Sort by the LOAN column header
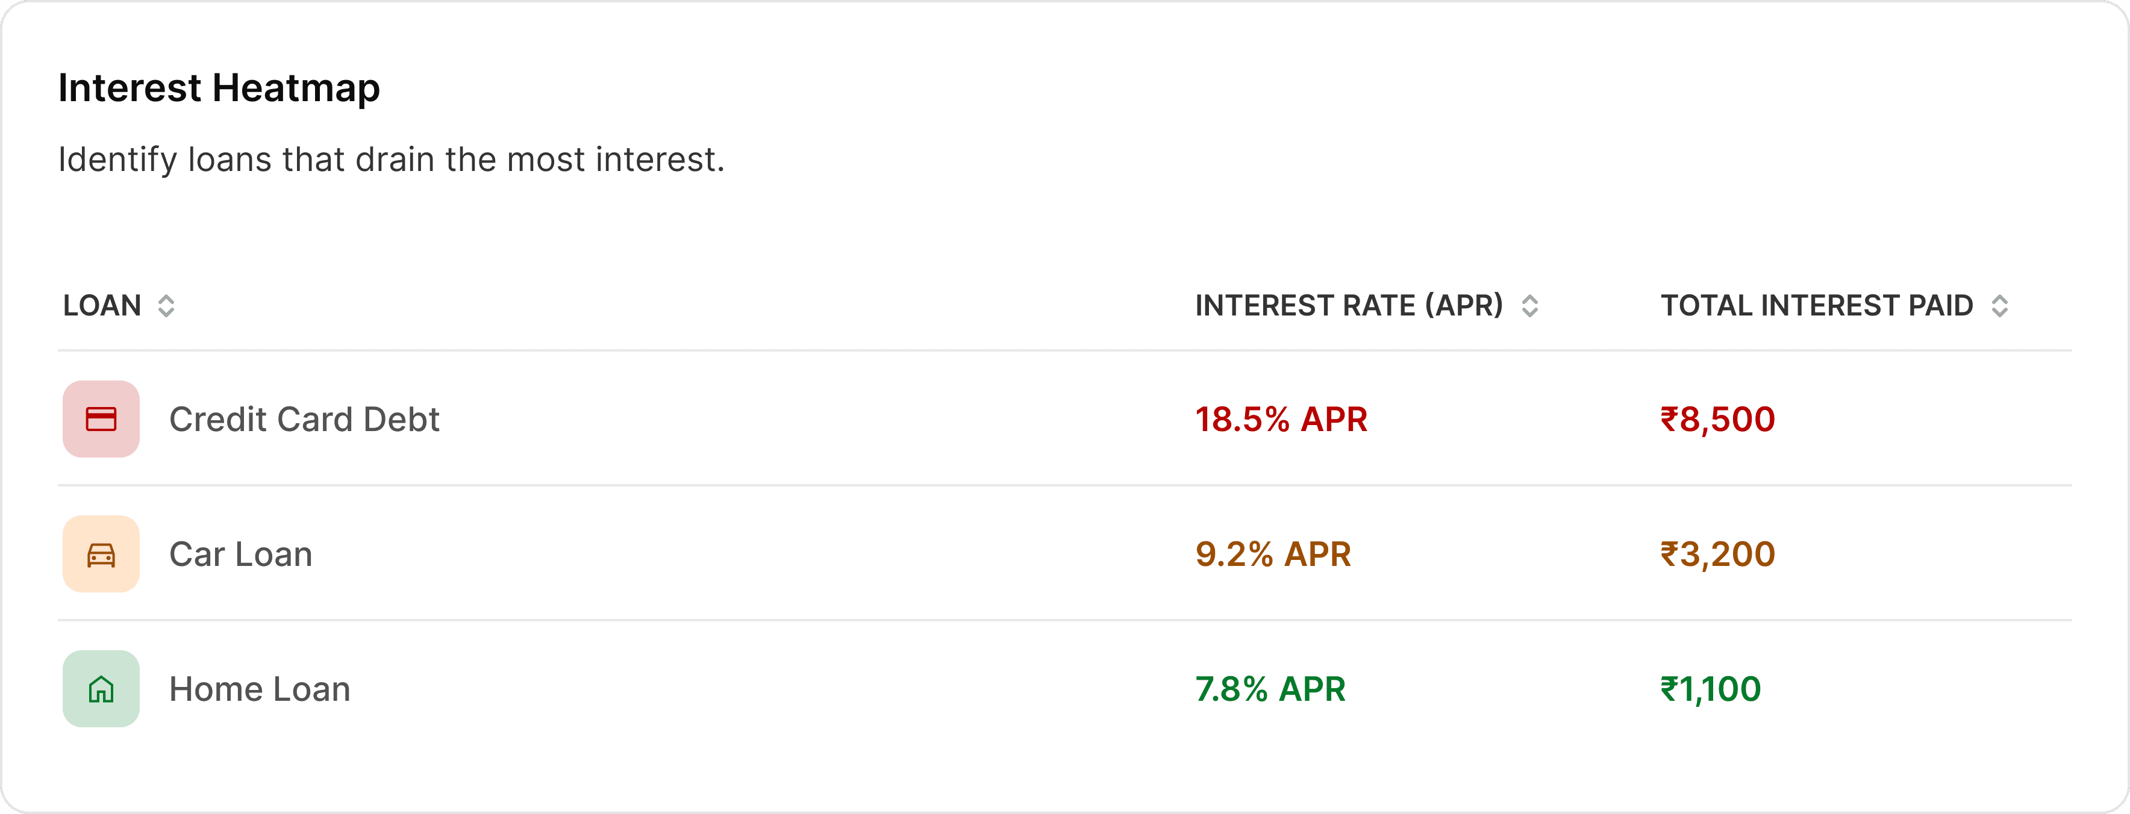Viewport: 2130px width, 814px height. [x=102, y=306]
